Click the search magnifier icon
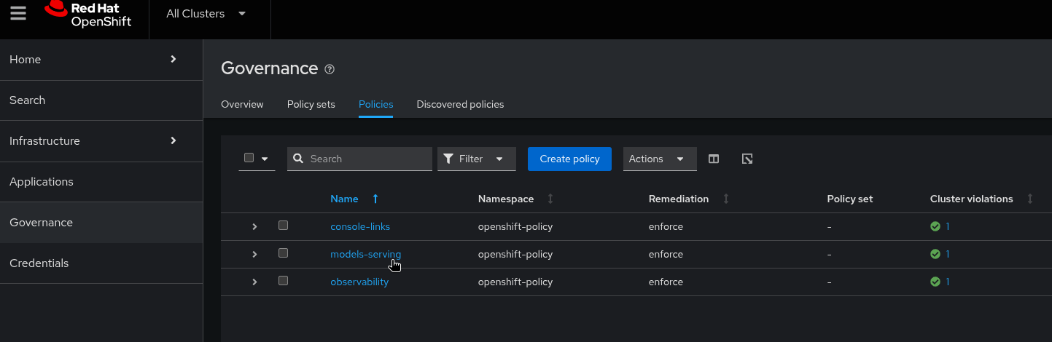The width and height of the screenshot is (1052, 342). pos(298,159)
